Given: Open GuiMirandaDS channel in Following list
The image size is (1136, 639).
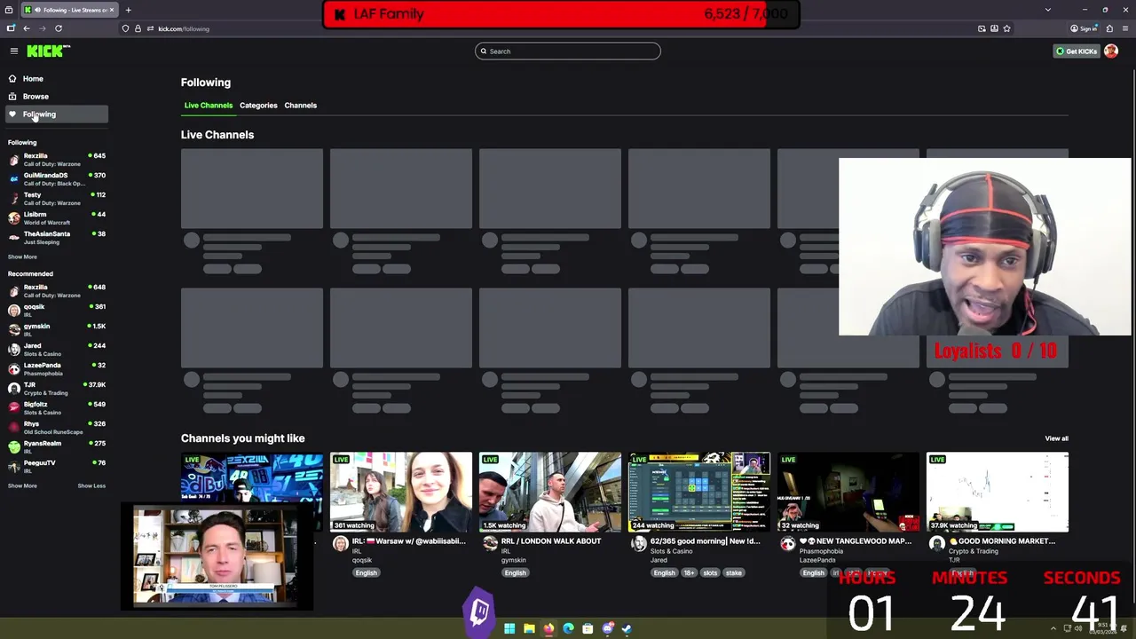Looking at the screenshot, I should click(57, 179).
